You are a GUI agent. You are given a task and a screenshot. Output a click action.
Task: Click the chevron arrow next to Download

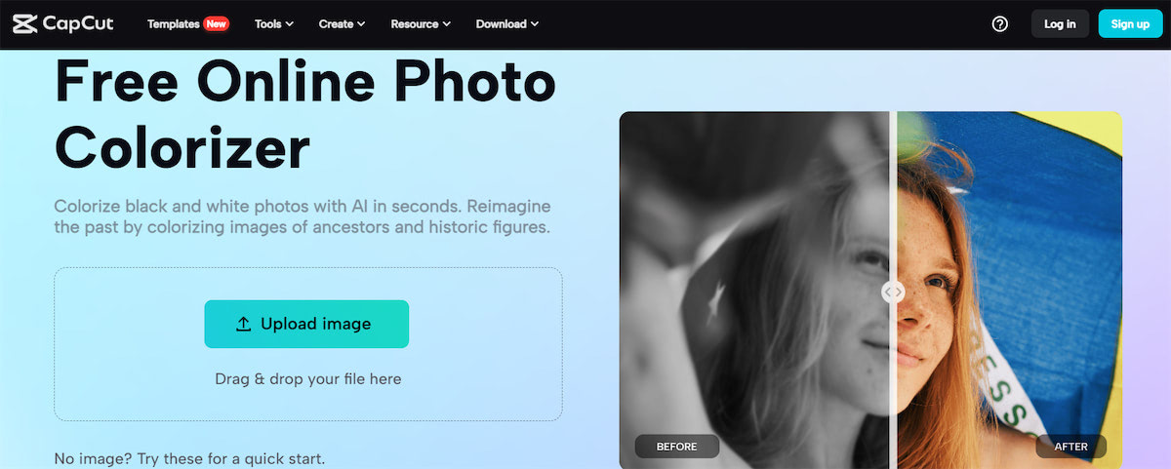click(535, 24)
